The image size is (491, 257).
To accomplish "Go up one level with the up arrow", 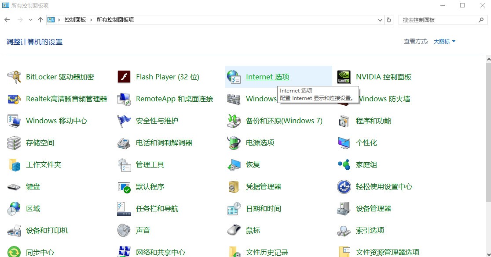I will click(x=40, y=20).
